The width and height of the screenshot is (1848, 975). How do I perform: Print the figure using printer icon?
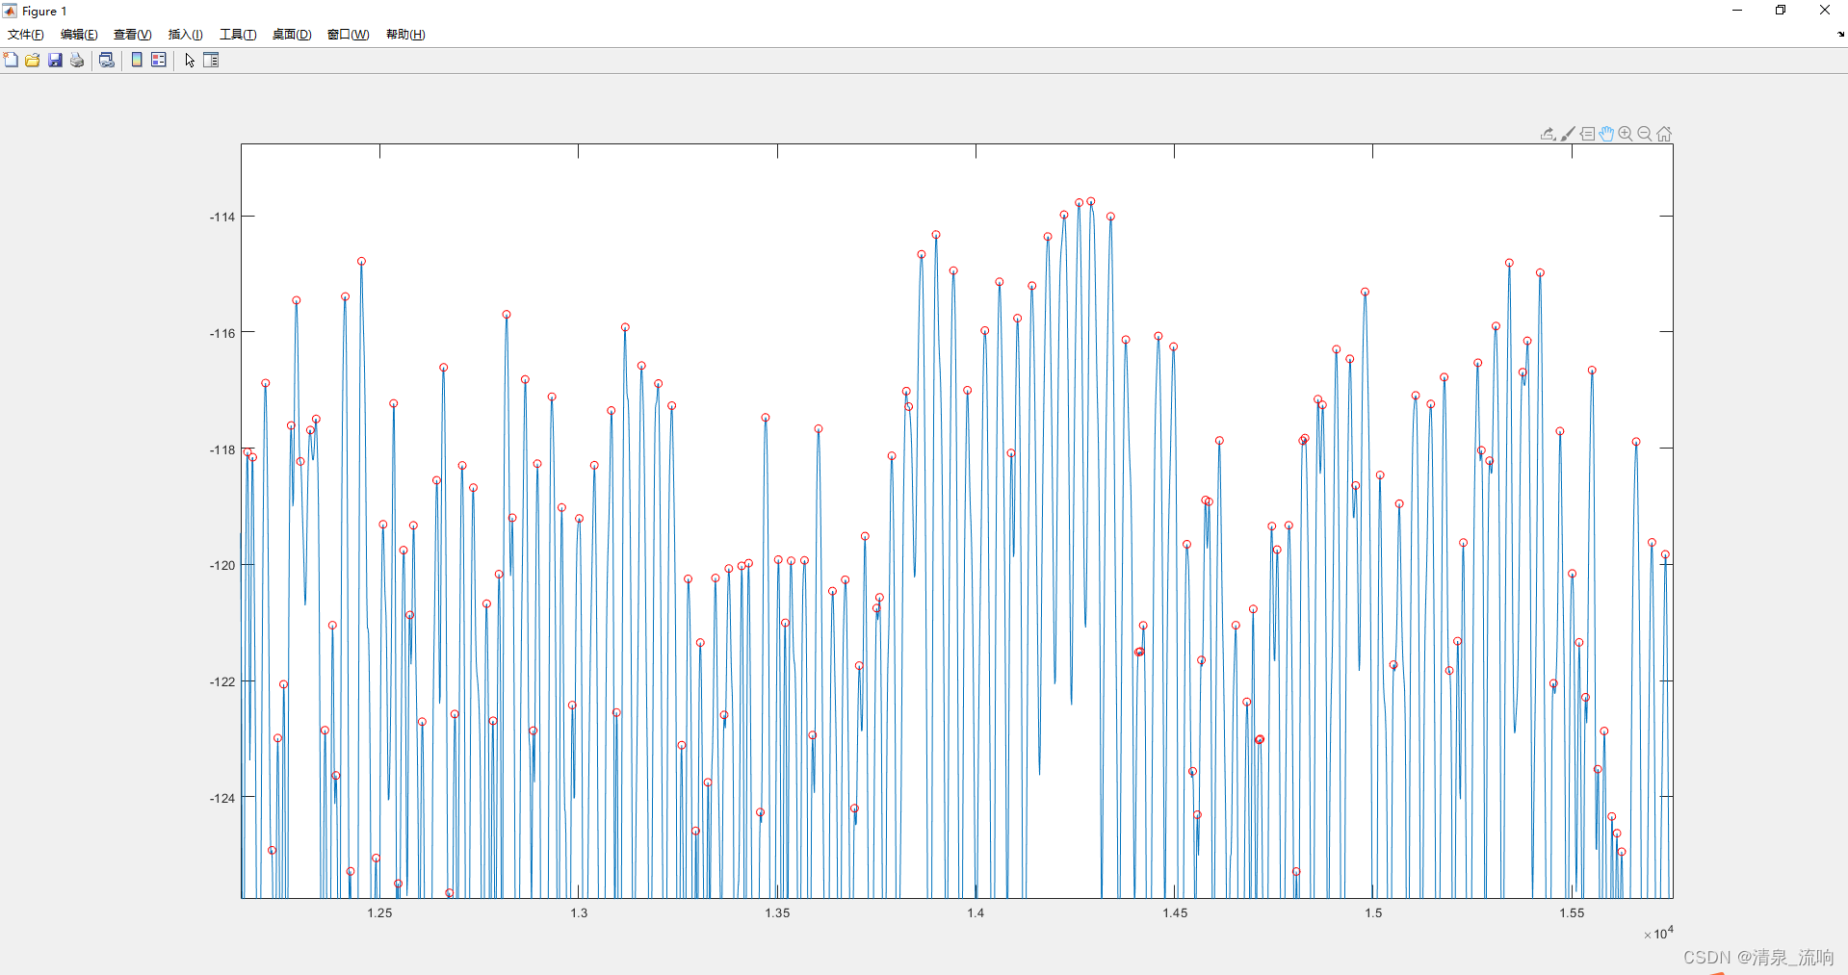pos(77,60)
